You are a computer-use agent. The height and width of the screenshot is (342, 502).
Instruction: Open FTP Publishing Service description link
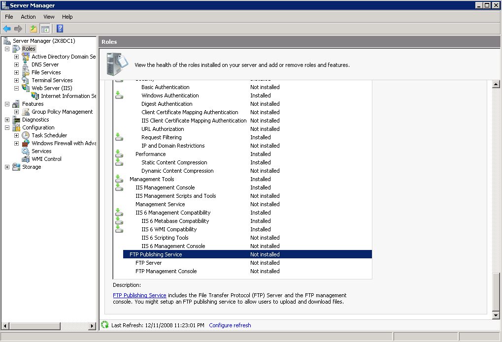click(x=139, y=295)
